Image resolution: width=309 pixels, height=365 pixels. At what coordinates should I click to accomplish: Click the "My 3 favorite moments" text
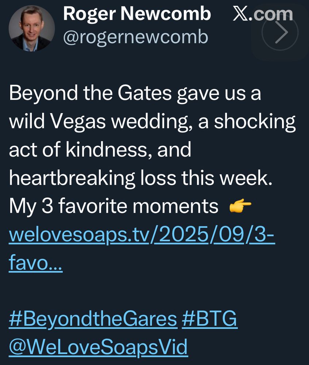point(113,206)
